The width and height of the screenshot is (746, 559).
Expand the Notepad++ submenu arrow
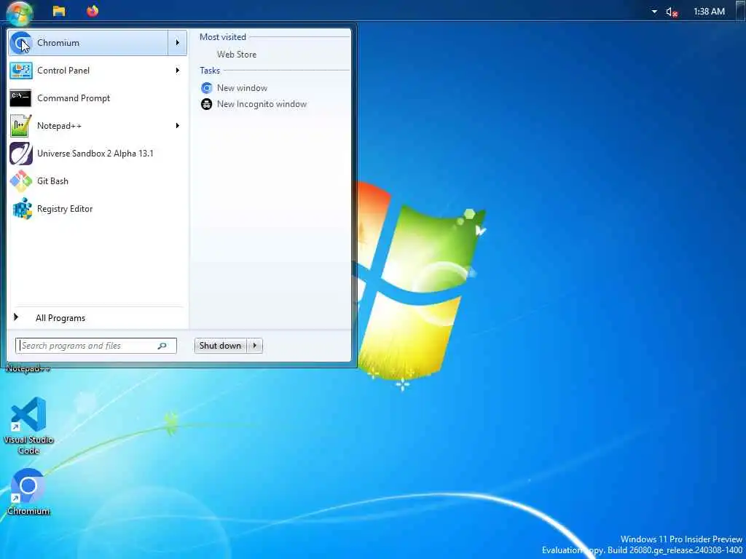pos(178,125)
